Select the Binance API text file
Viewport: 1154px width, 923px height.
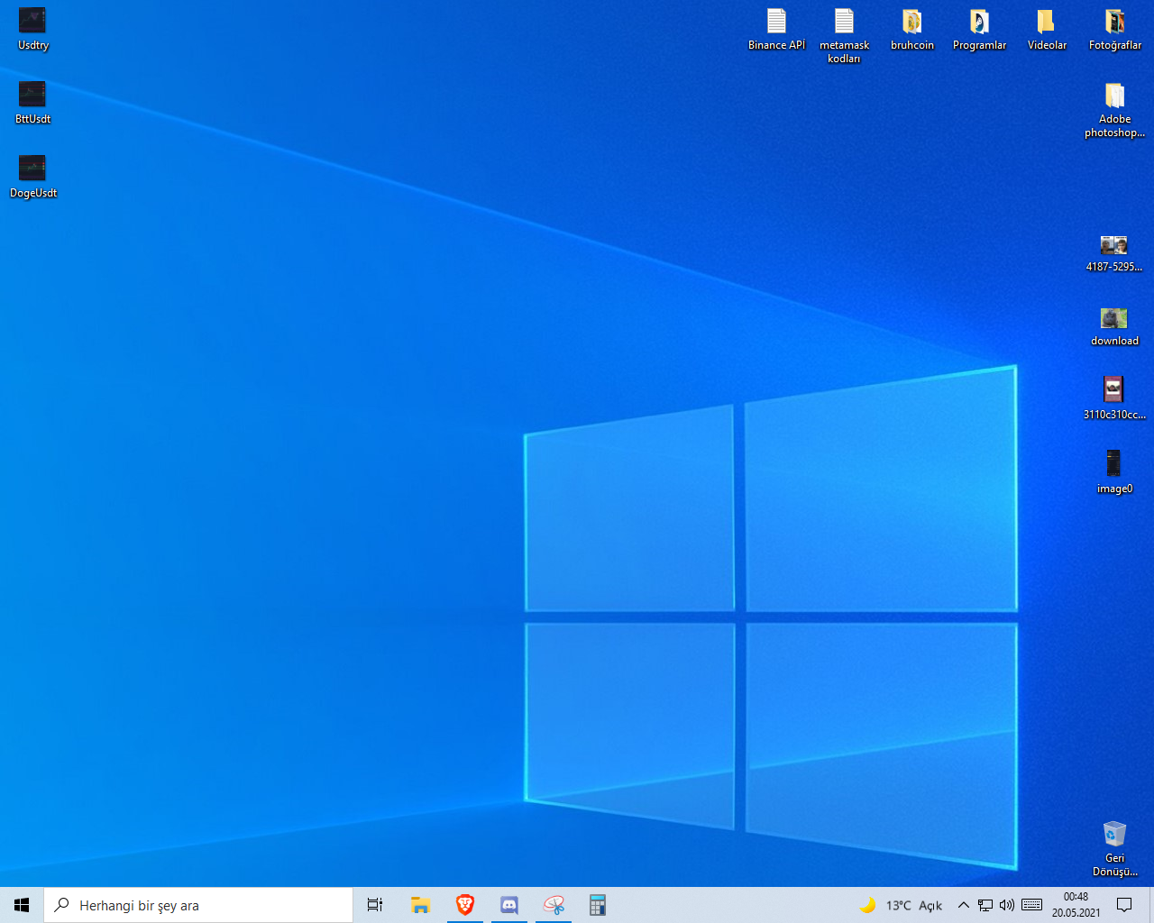point(776,29)
